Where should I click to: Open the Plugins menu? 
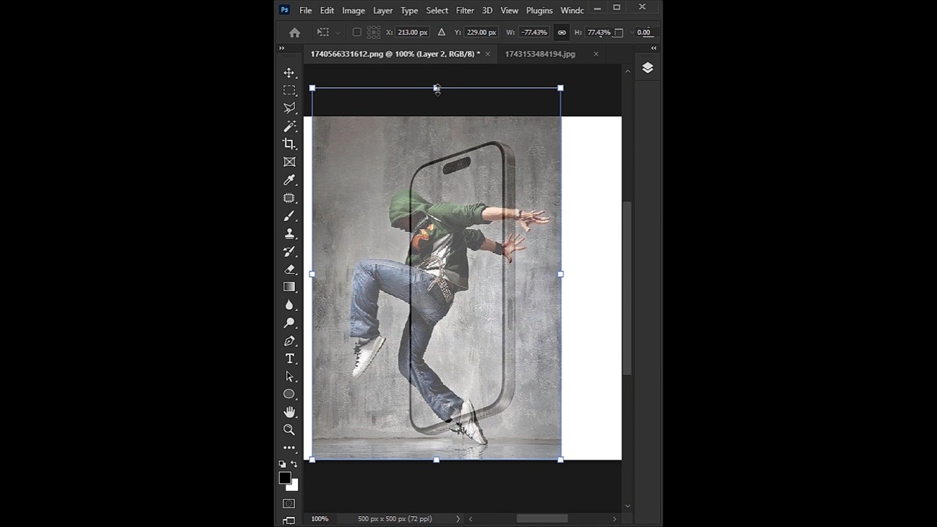click(x=540, y=10)
